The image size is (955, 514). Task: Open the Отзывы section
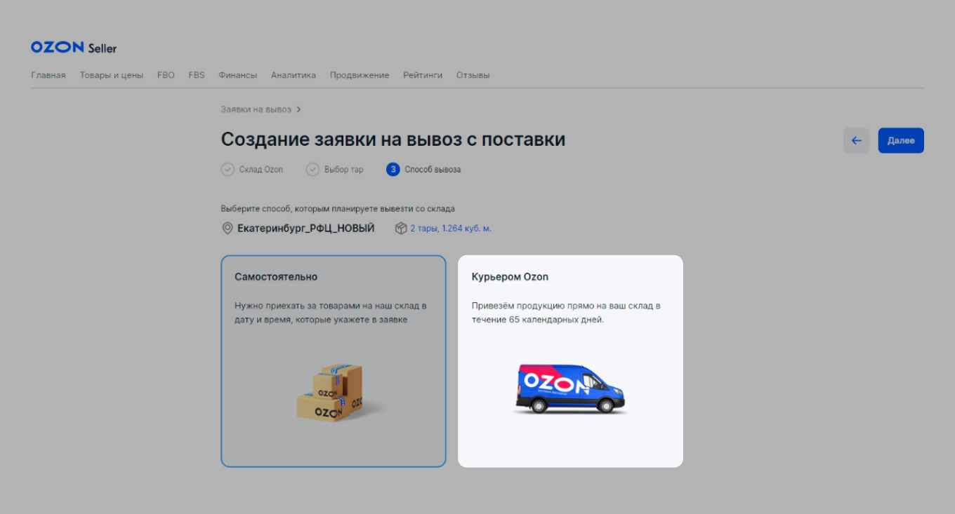click(x=473, y=75)
